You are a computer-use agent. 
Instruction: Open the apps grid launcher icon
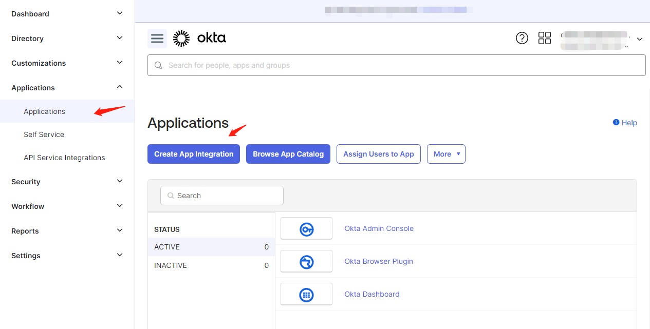click(545, 38)
